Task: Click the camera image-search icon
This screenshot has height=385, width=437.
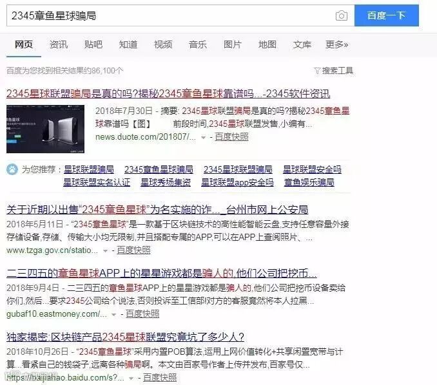Action: [341, 15]
